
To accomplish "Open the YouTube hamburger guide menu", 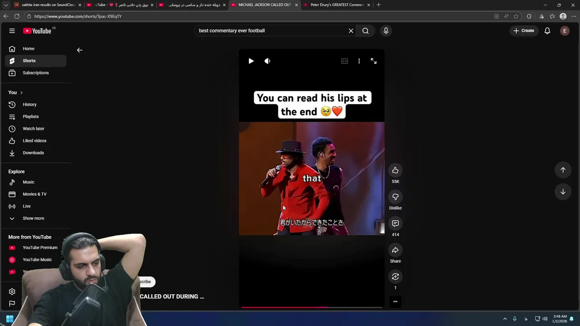I will (x=12, y=31).
